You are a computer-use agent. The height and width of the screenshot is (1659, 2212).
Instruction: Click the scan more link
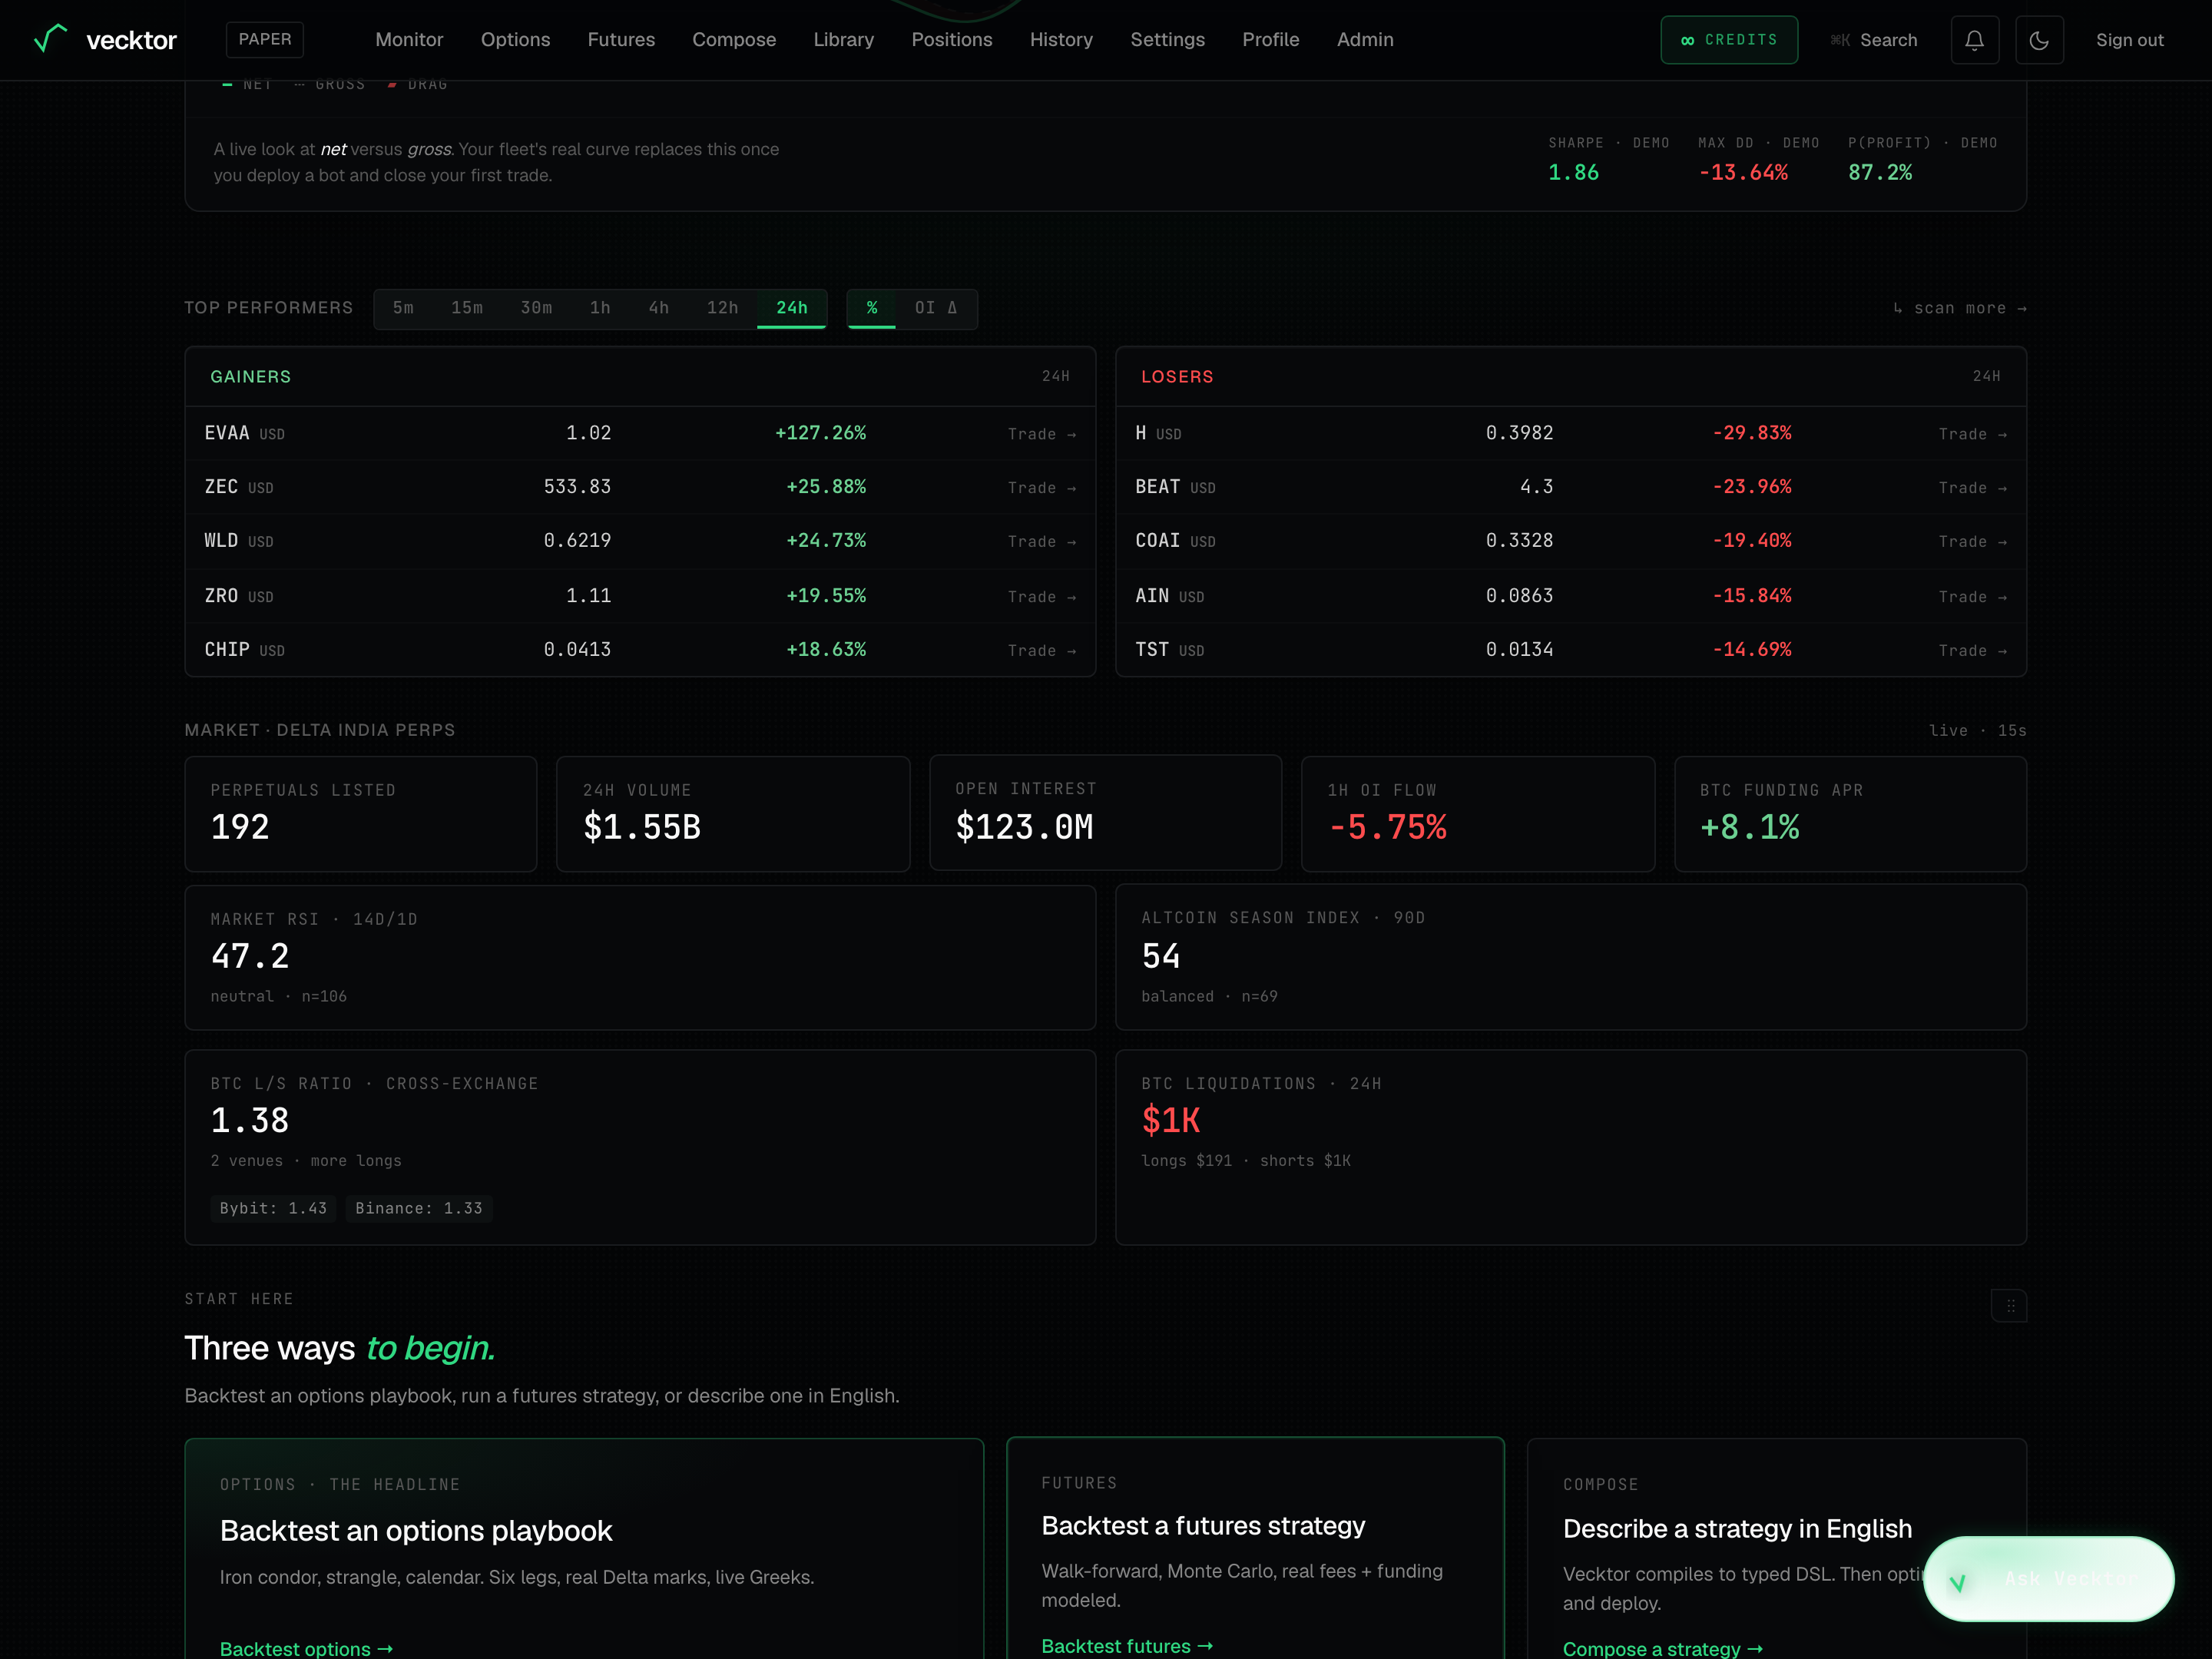(1959, 308)
